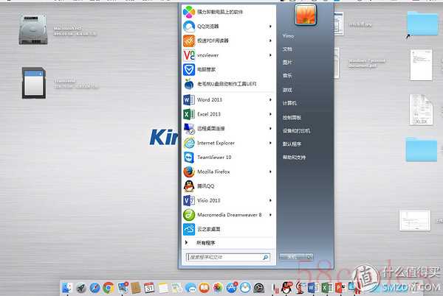Screen dimensions: 443x296
Task: Expand the QQ浏览器 submenu arrow
Action: (271, 27)
